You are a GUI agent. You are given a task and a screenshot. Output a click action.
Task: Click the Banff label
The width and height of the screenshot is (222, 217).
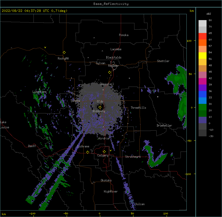point(32,146)
